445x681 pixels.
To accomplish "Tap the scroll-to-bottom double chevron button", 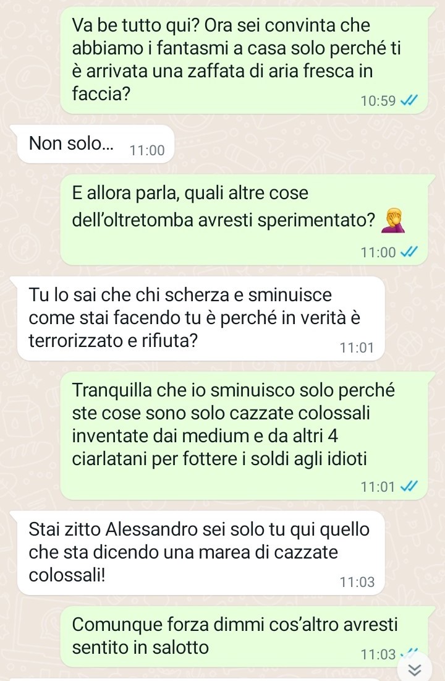I will [x=415, y=669].
